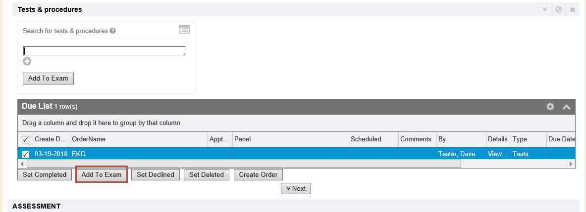Click the disable circle icon in header
586x212 pixels.
(x=559, y=9)
